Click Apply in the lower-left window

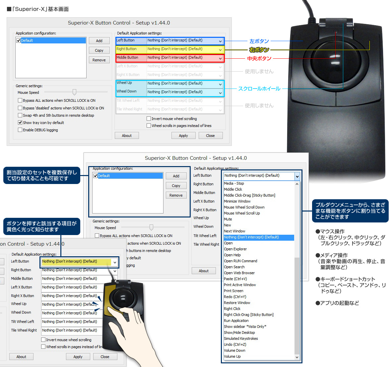78,357
